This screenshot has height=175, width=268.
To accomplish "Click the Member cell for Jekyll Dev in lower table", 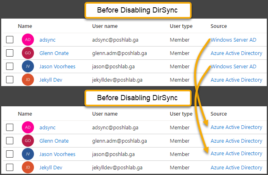I will (x=179, y=167).
